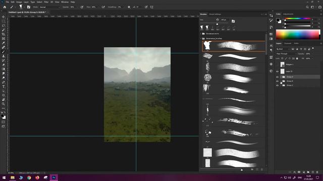Lock all for selected layer
The image size is (323, 181).
297,58
